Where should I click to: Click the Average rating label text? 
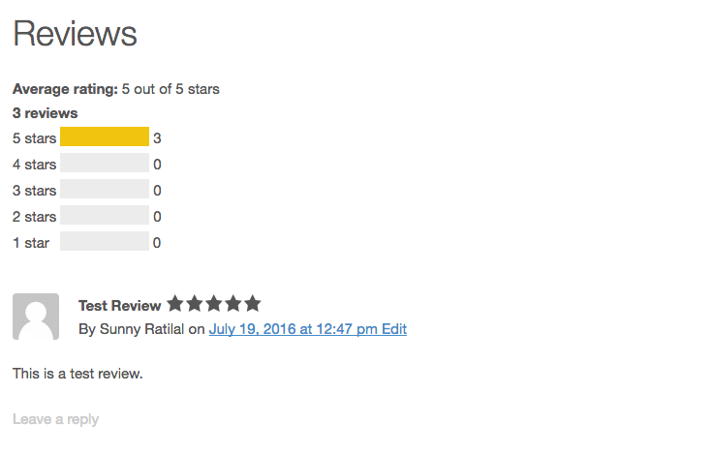tap(65, 89)
